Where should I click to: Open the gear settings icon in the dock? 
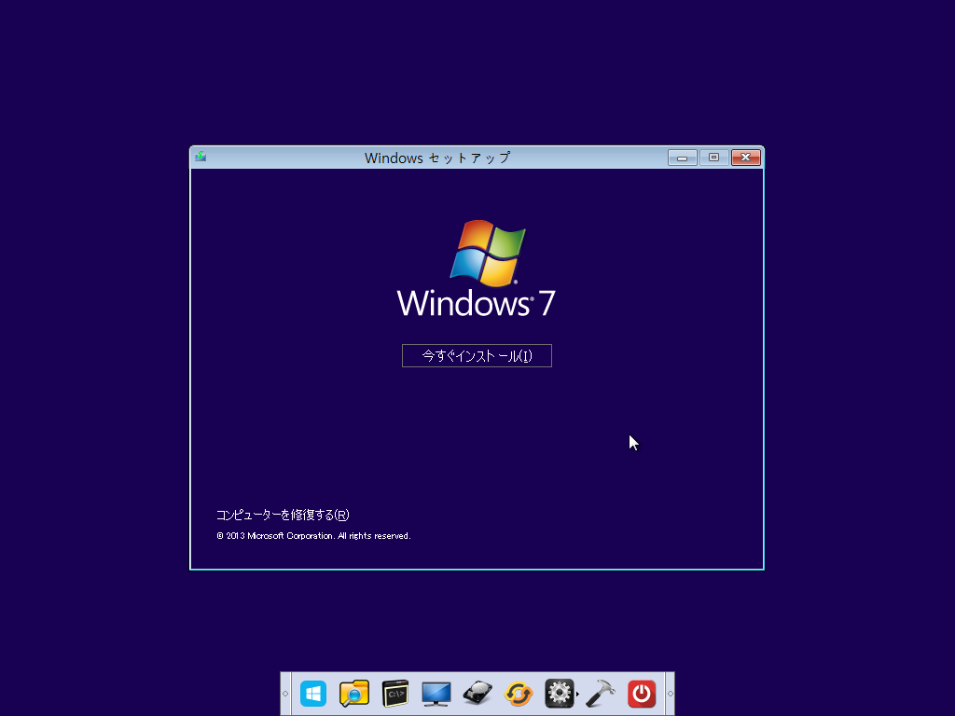(560, 694)
